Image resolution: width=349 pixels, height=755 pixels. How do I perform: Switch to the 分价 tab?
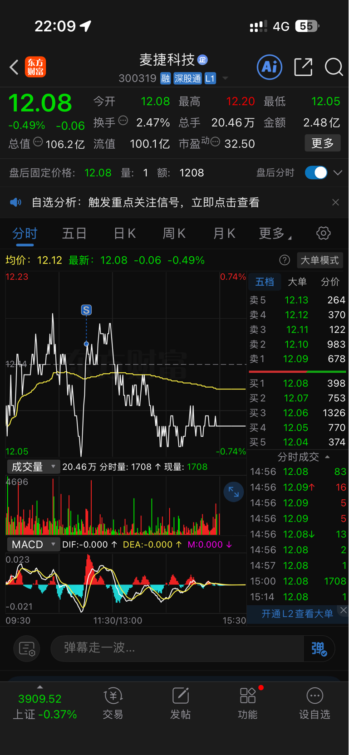(330, 282)
